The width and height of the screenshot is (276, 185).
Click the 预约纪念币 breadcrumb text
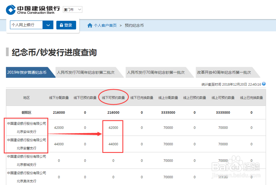click(x=134, y=25)
